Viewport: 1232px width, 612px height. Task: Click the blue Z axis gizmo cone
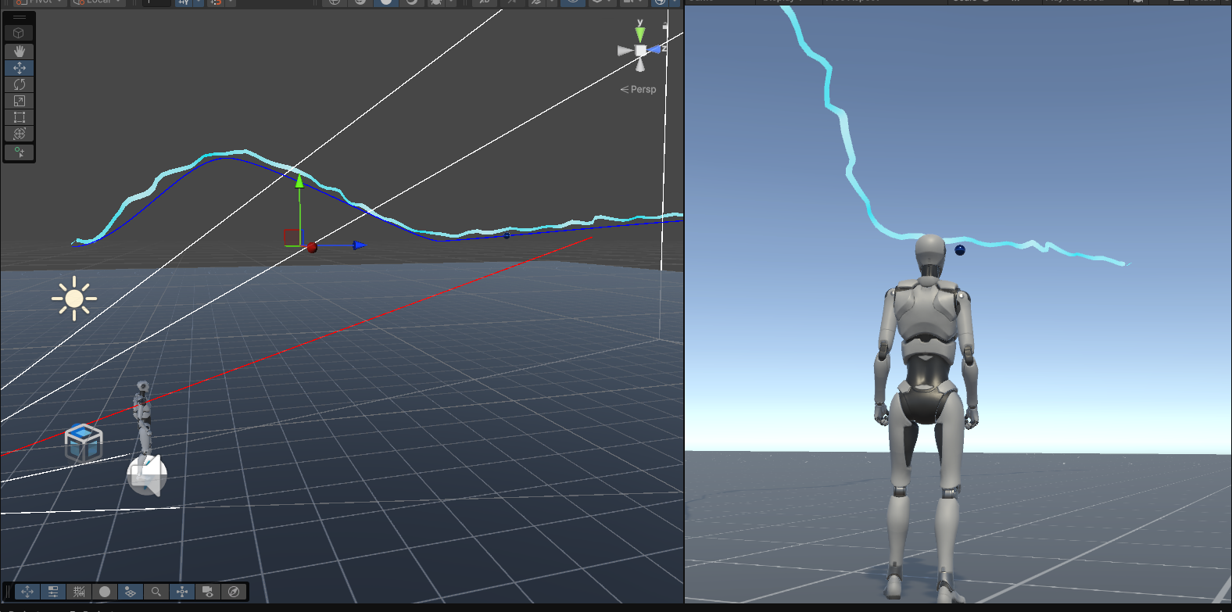pos(656,49)
